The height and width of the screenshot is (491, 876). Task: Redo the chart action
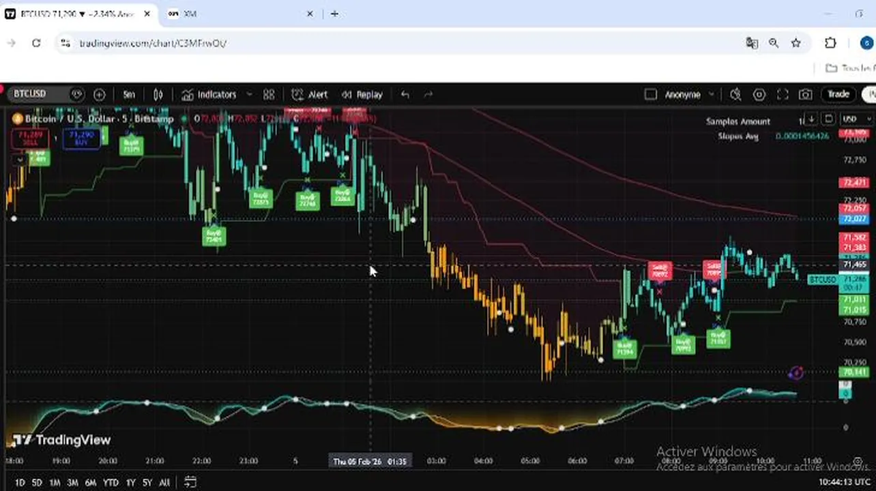pos(428,95)
